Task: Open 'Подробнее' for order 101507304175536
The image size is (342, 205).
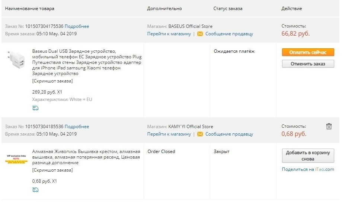Action: (77, 26)
